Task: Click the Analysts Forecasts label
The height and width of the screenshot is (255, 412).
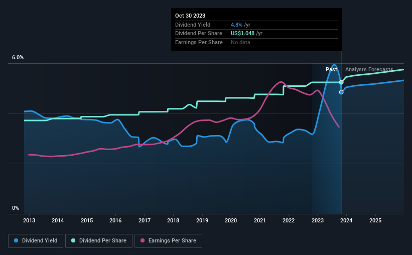Action: [x=369, y=69]
